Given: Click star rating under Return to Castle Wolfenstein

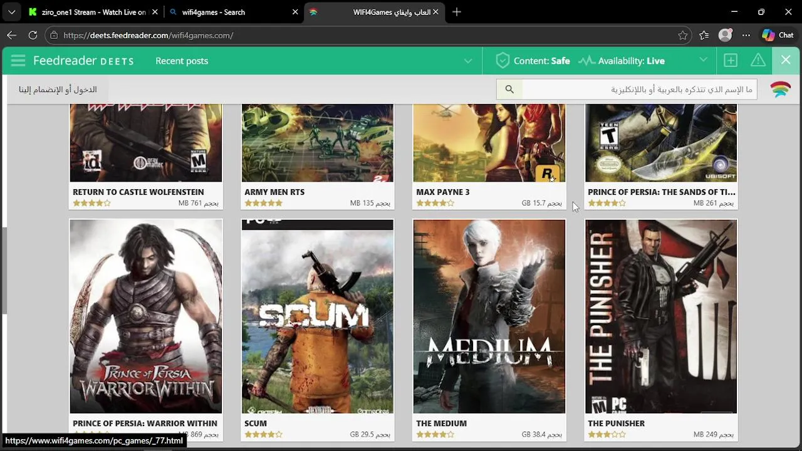Looking at the screenshot, I should [x=91, y=203].
